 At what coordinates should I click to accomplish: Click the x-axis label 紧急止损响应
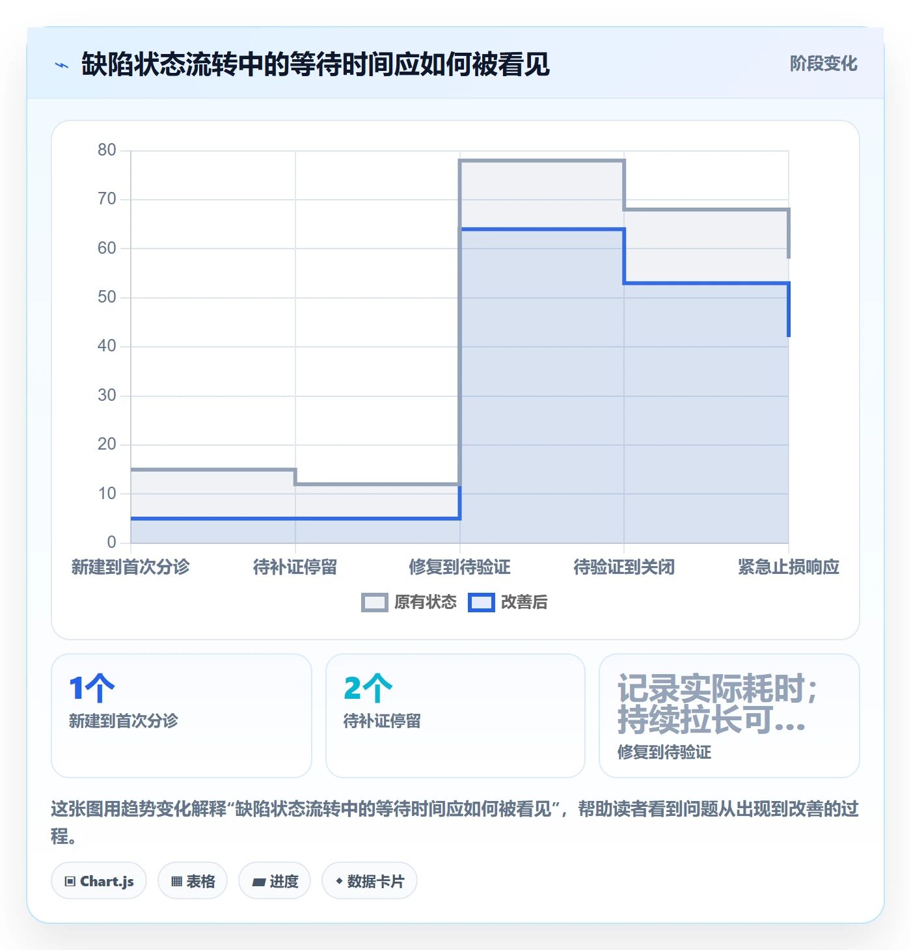click(789, 567)
